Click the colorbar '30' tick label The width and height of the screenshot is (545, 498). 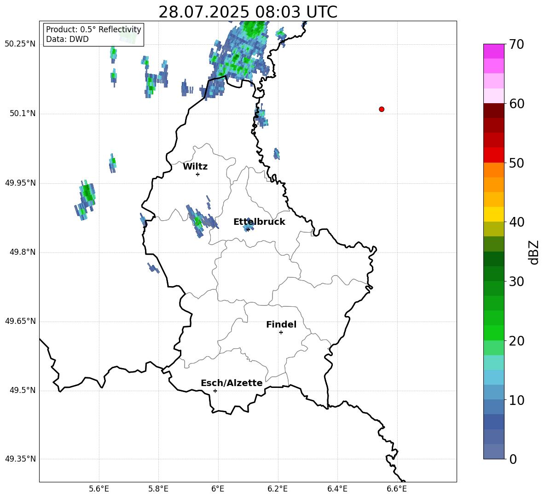click(517, 281)
